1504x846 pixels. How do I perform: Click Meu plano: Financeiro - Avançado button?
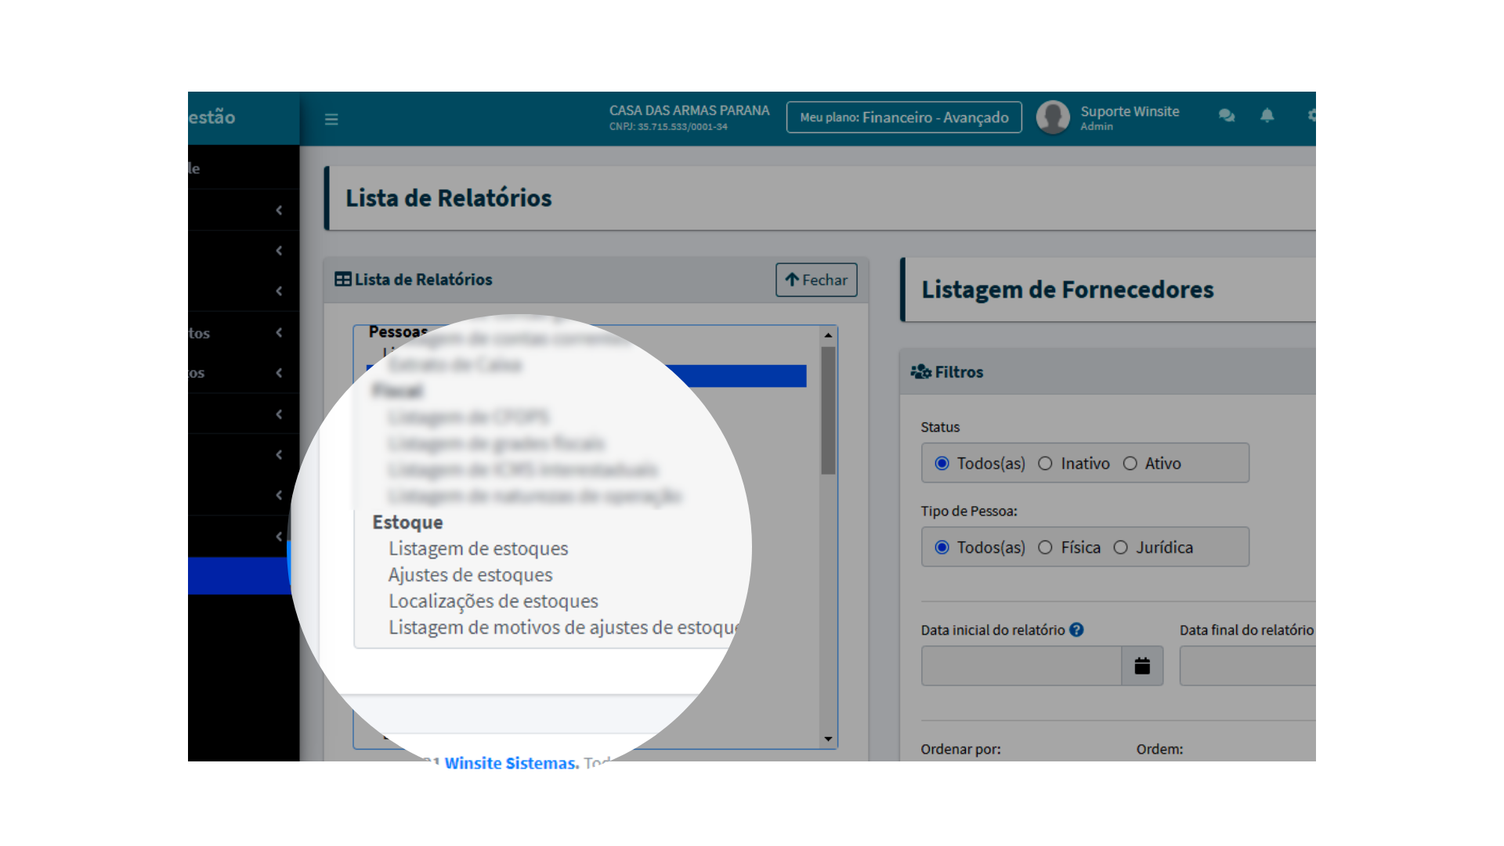[904, 117]
